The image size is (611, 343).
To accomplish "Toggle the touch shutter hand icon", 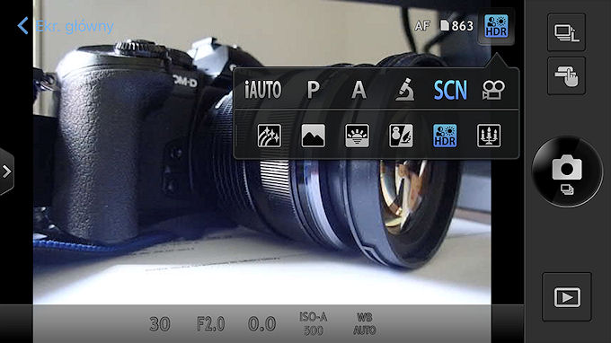I will click(x=567, y=76).
